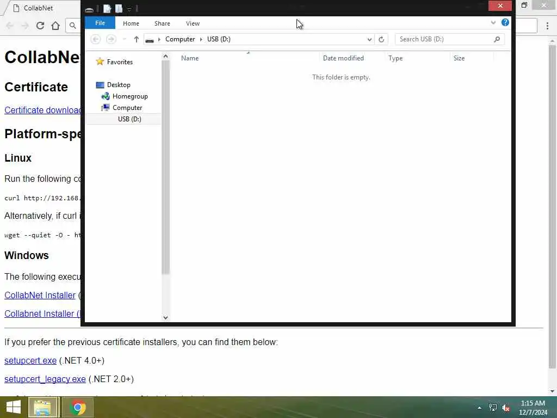Click New Folder icon in Quick Access Toolbar
This screenshot has height=418, width=557.
click(119, 8)
